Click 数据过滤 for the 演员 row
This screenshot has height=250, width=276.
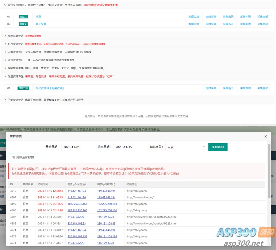(194, 17)
